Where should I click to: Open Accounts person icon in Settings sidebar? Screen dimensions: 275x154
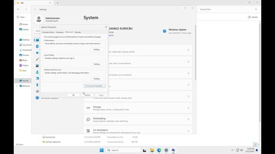tap(37, 72)
